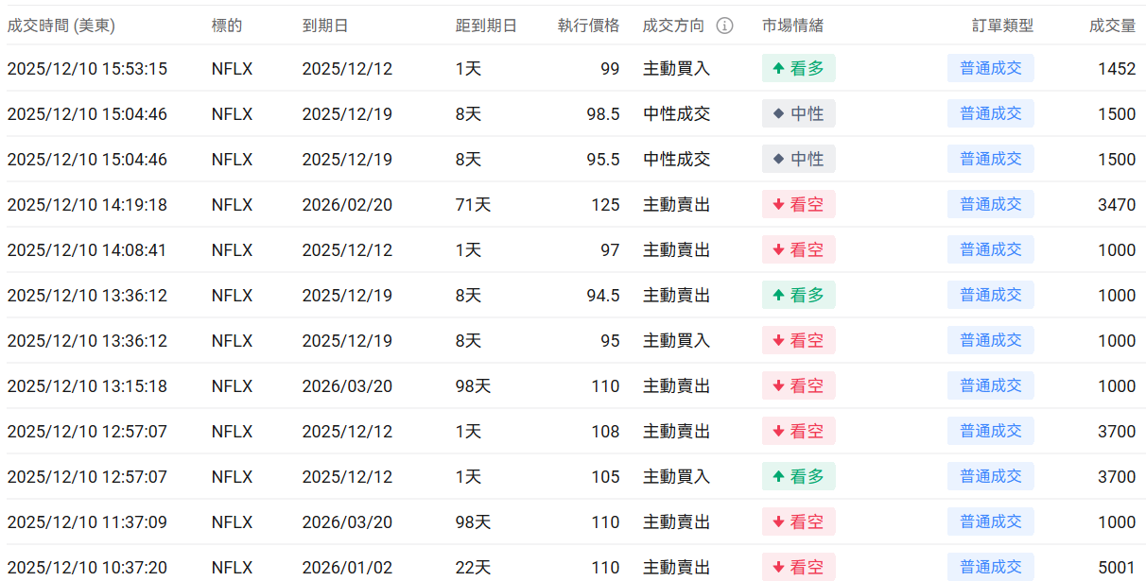Click 普通成交 tag in the 1452 volume row
This screenshot has width=1146, height=581.
[x=990, y=69]
